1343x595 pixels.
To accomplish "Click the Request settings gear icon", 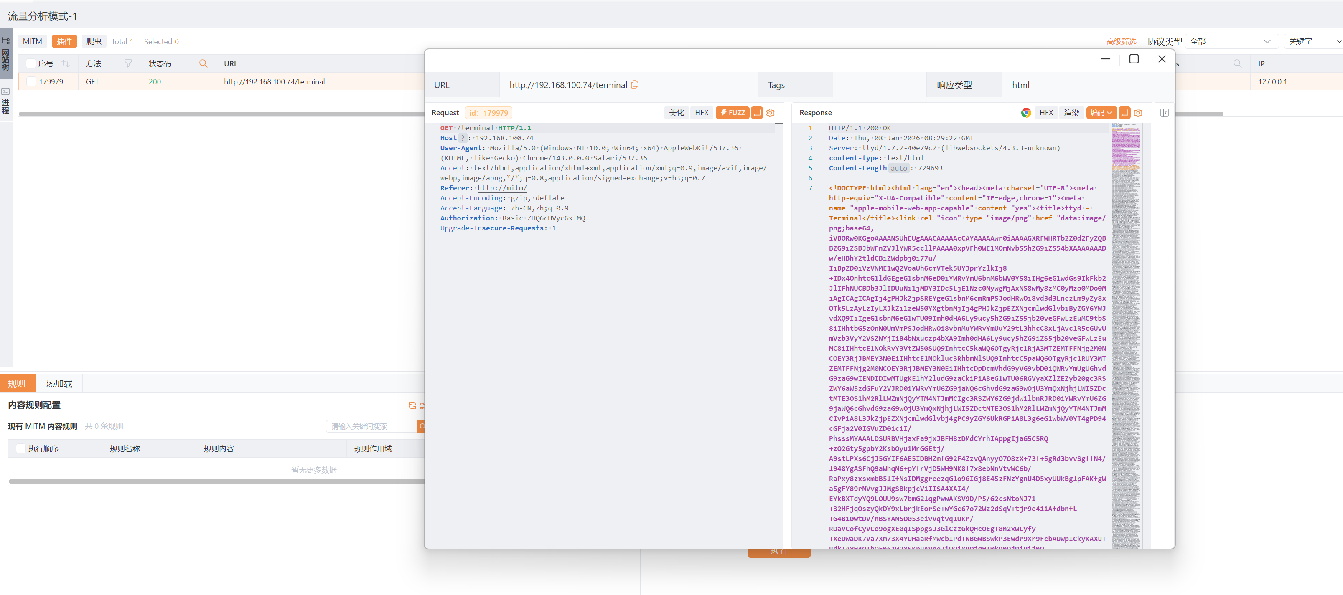I will [771, 113].
